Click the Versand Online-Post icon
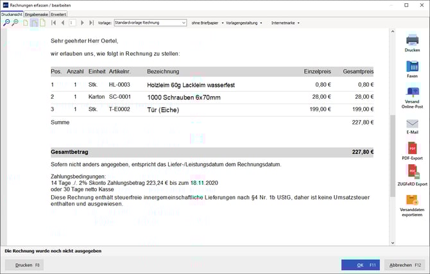 [412, 92]
